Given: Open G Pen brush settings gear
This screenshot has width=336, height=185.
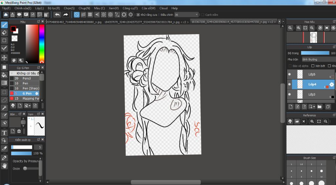Looking at the screenshot, I should point(37,93).
